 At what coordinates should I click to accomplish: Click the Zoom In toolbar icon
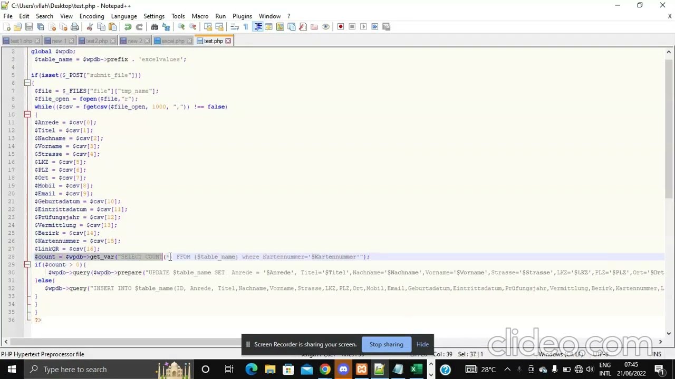(x=181, y=27)
